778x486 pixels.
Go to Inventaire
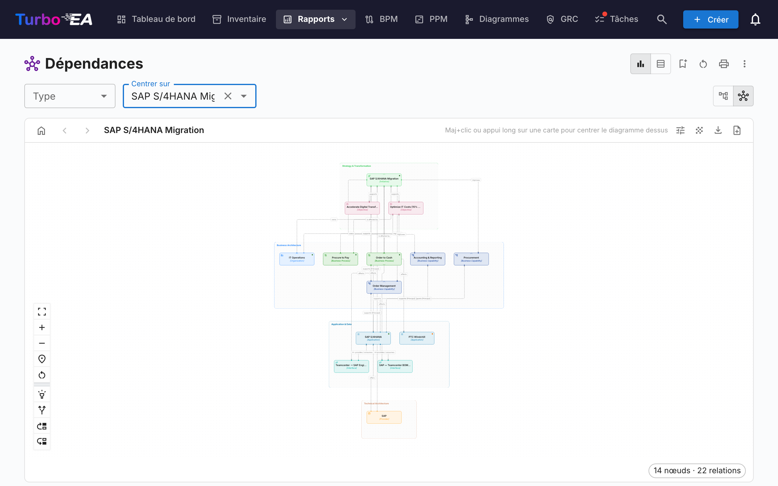pos(239,19)
